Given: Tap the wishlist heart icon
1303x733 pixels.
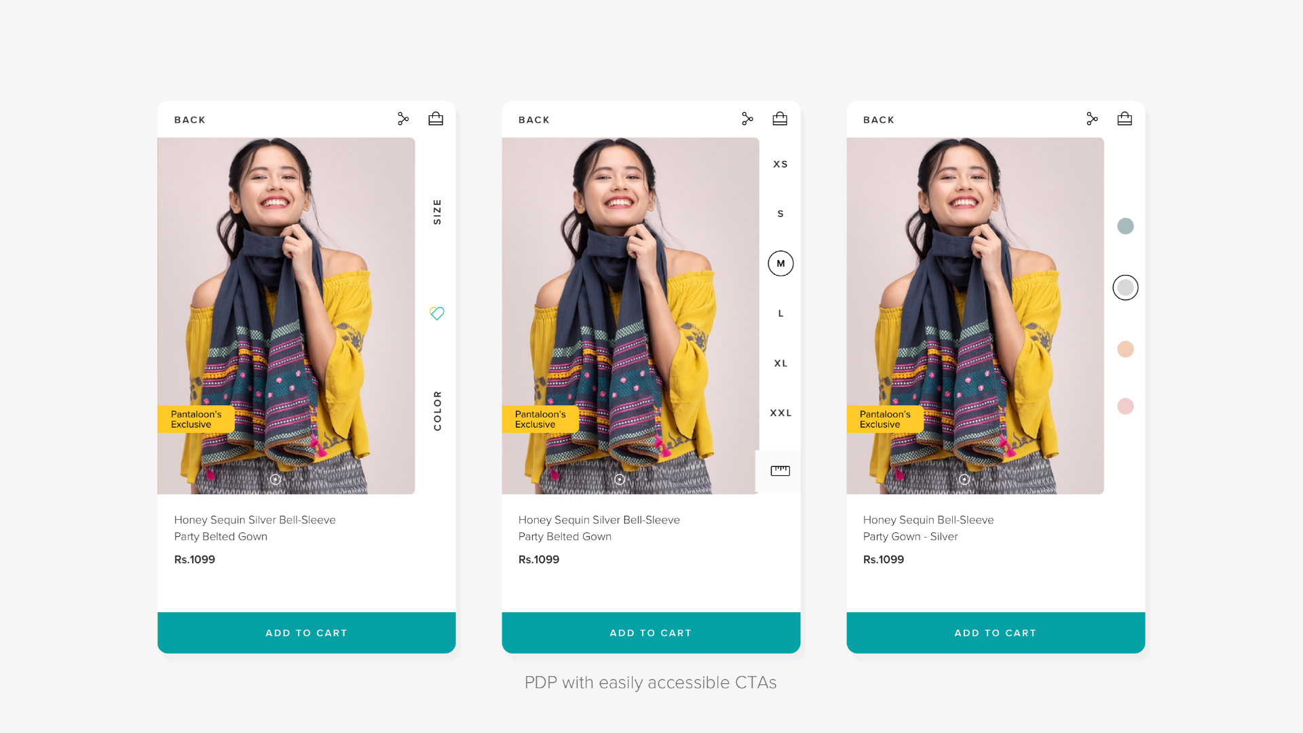Looking at the screenshot, I should click(x=437, y=313).
